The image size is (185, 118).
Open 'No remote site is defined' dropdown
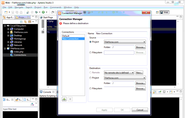click(119, 73)
